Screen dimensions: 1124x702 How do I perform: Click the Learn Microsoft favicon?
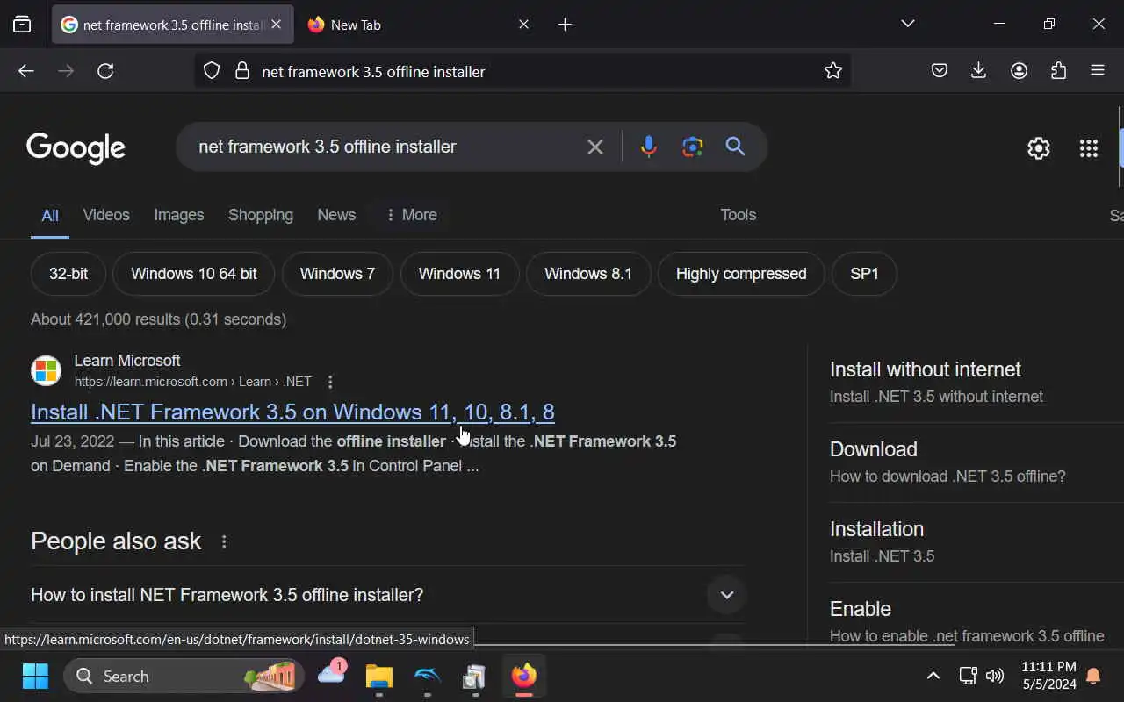click(x=46, y=370)
